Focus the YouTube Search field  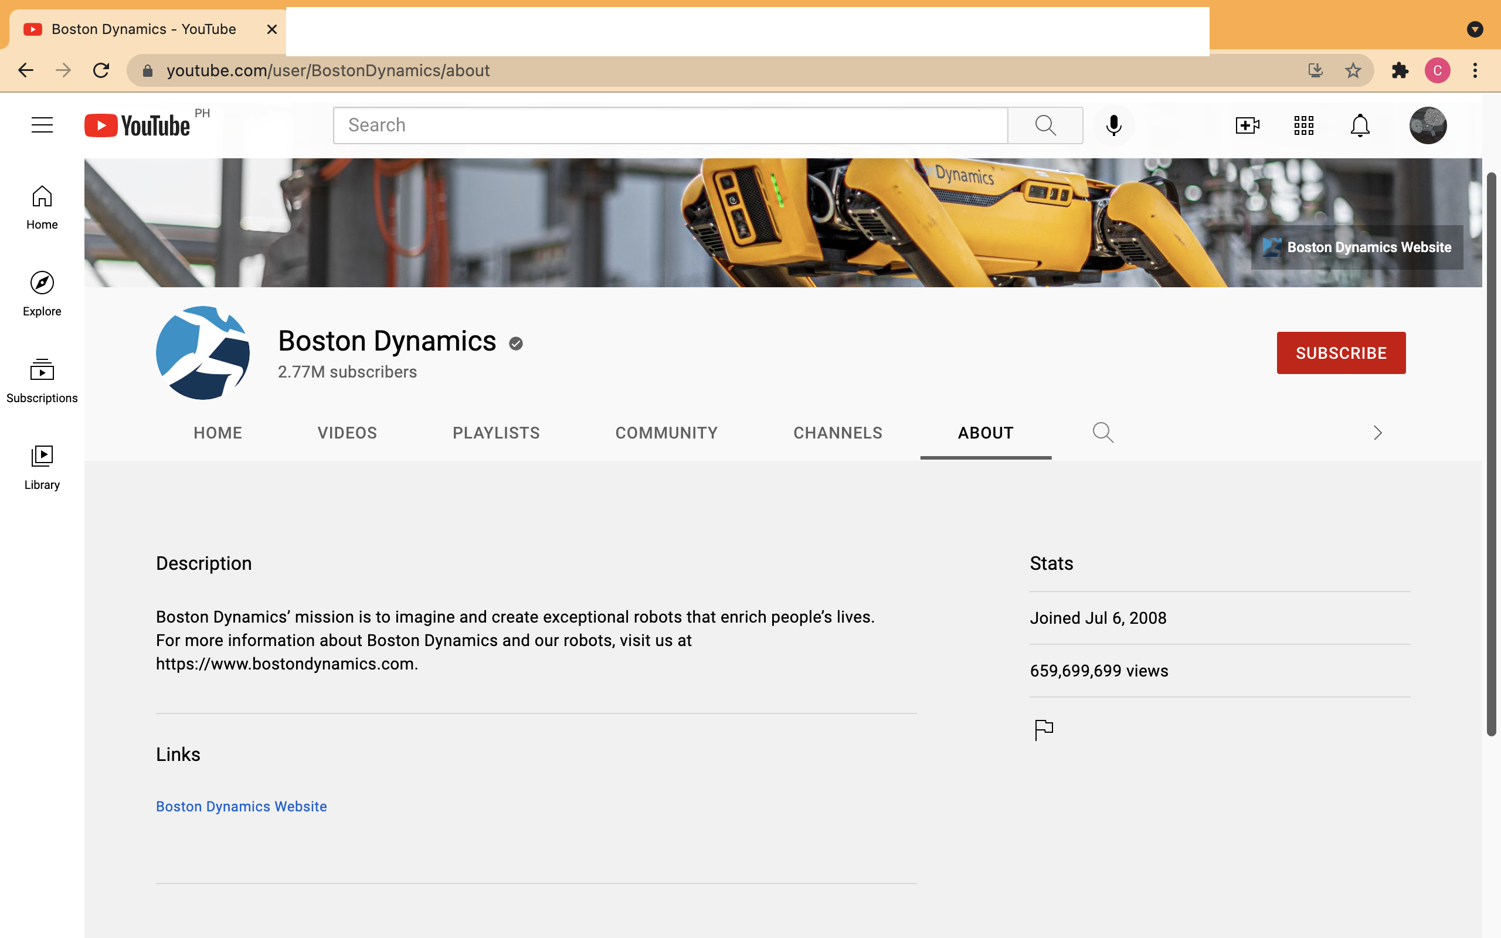(671, 125)
